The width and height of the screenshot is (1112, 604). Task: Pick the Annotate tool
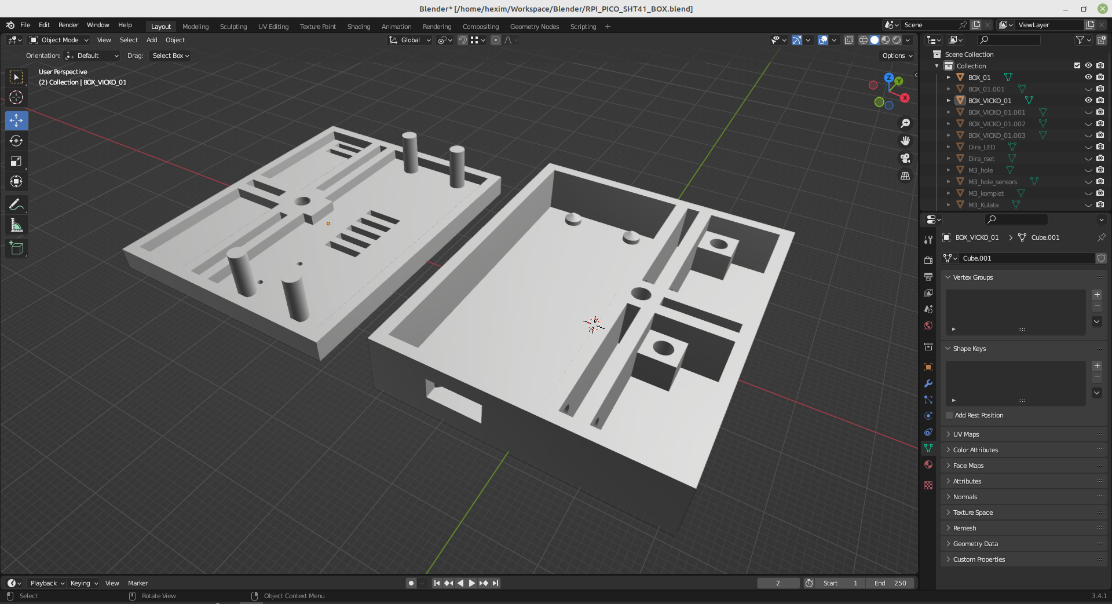pyautogui.click(x=16, y=205)
